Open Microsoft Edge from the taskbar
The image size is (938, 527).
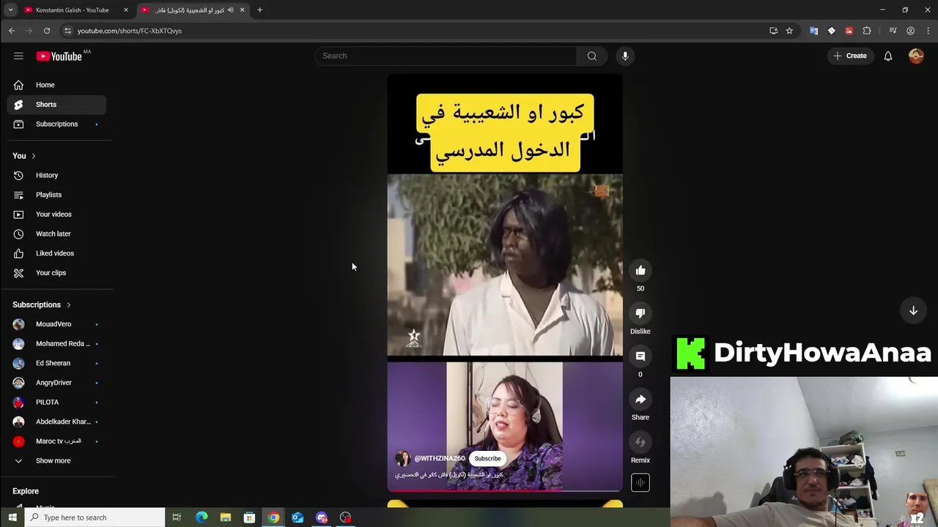coord(202,517)
